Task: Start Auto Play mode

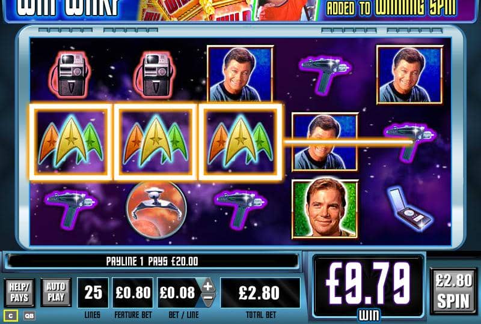Action: click(x=56, y=292)
